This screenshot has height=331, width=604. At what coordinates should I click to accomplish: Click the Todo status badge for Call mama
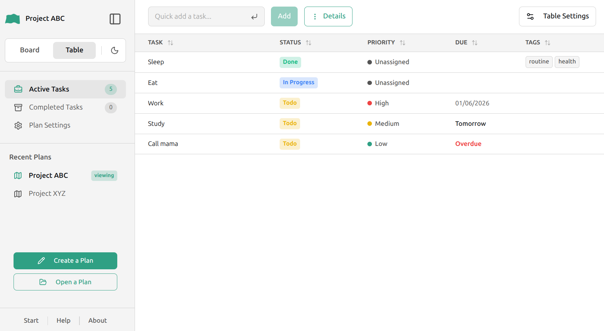tap(290, 144)
